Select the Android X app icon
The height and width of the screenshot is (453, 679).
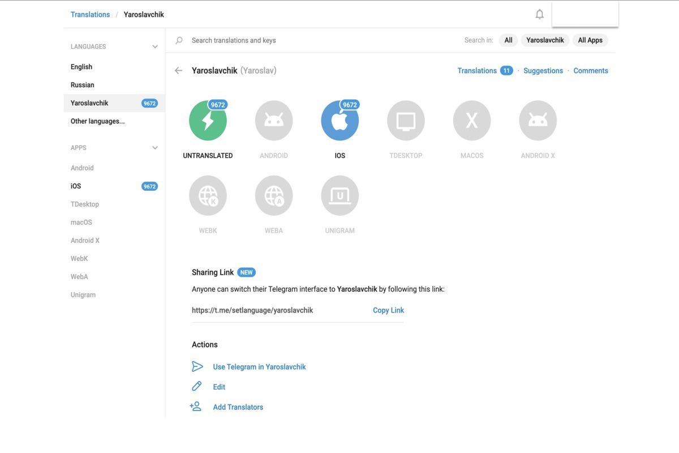pyautogui.click(x=538, y=121)
